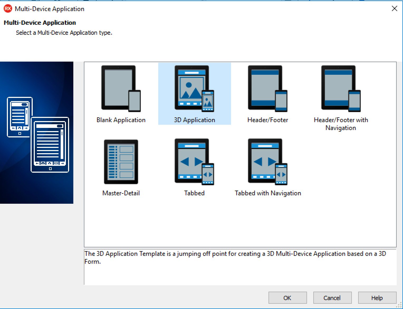Click the 3D Application Template description text
The width and height of the screenshot is (403, 309).
[x=235, y=257]
